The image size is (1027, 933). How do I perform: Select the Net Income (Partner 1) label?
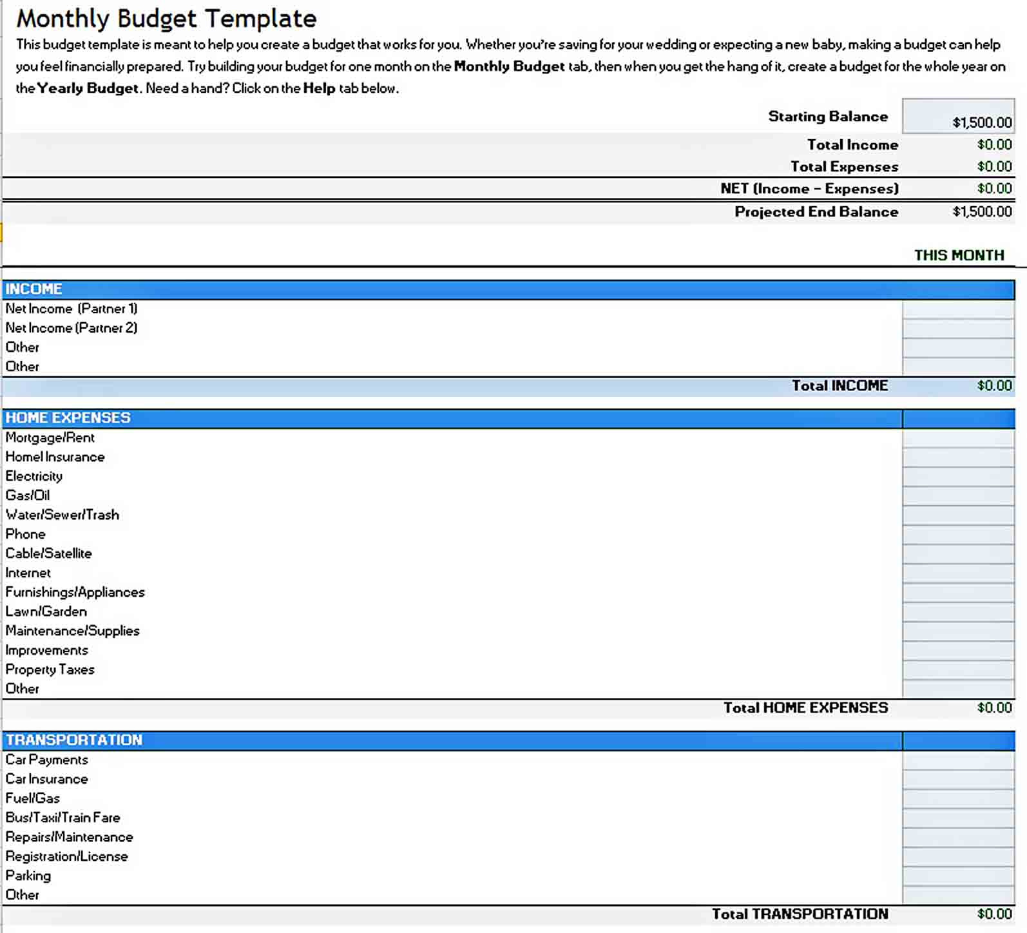[x=72, y=309]
